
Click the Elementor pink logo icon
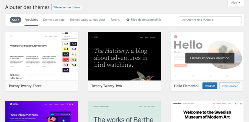pos(176,37)
